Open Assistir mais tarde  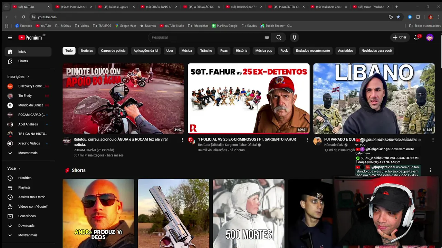[28, 197]
